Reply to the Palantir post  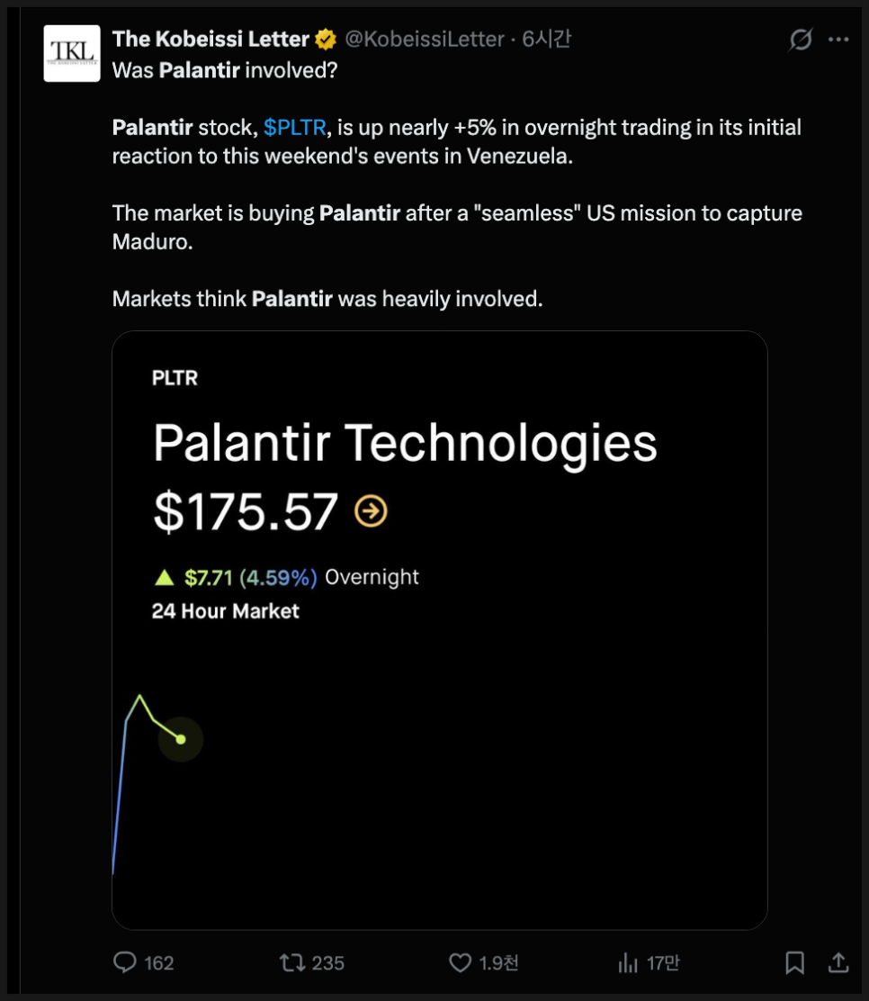125,963
